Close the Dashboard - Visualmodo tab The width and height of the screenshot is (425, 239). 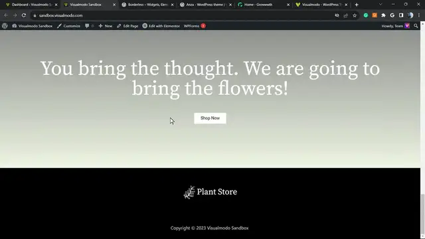56,5
